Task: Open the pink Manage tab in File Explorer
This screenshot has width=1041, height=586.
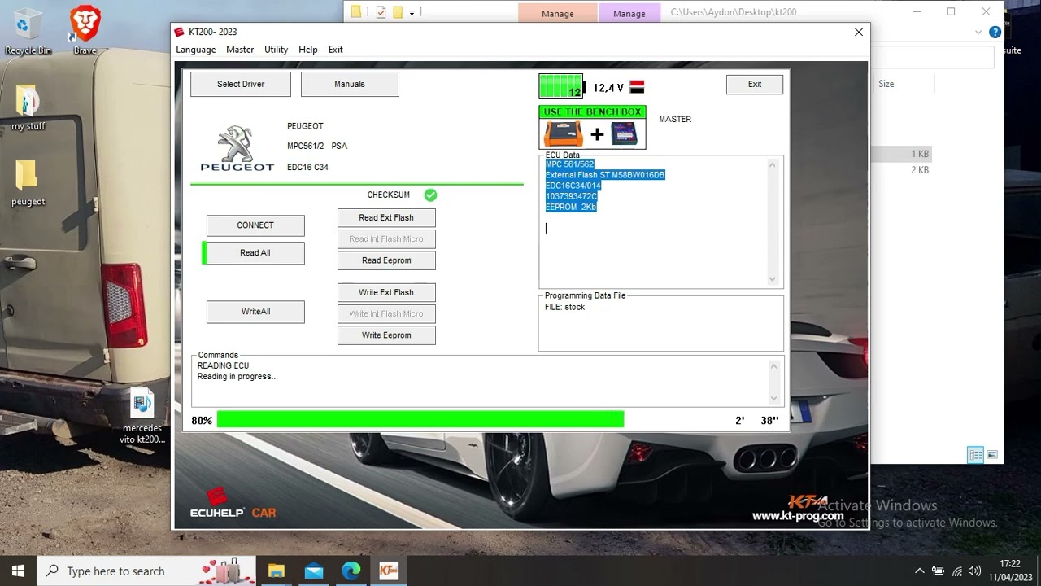Action: tap(557, 13)
